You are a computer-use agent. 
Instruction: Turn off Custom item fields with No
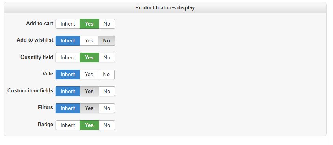pos(107,92)
